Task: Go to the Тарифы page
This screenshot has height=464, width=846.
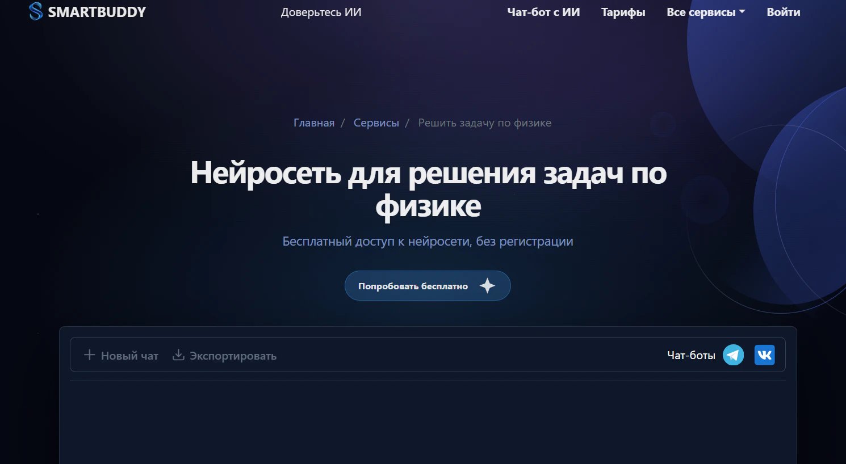Action: point(623,12)
